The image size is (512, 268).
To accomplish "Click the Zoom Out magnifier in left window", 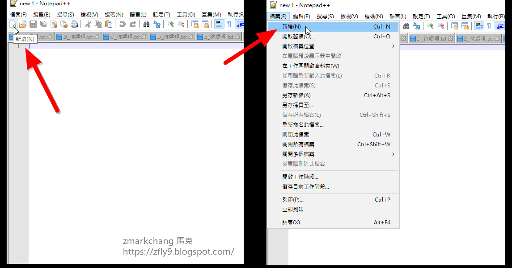I will tap(181, 24).
